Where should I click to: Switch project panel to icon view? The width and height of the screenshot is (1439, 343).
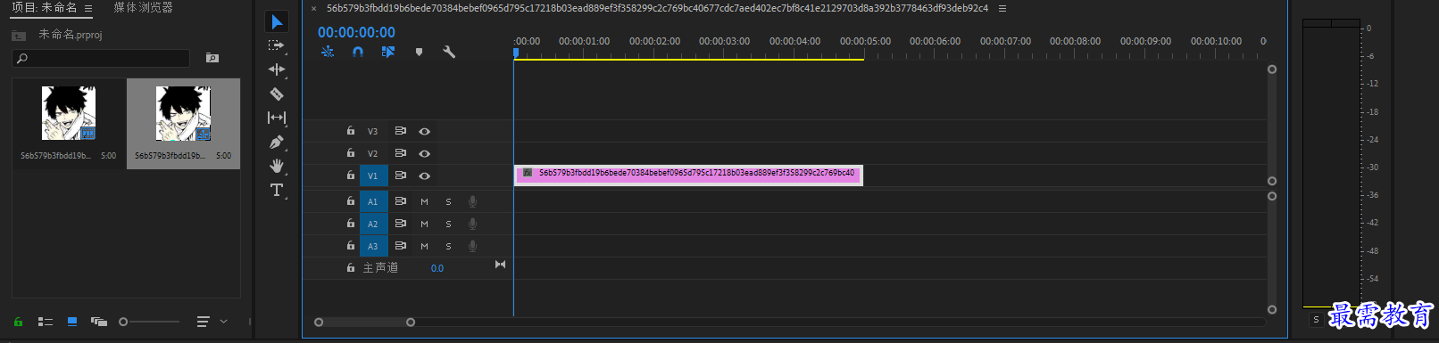[72, 322]
